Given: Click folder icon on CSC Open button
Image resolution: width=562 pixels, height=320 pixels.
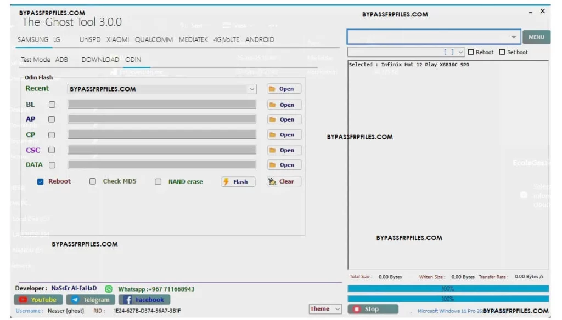Looking at the screenshot, I should (272, 150).
